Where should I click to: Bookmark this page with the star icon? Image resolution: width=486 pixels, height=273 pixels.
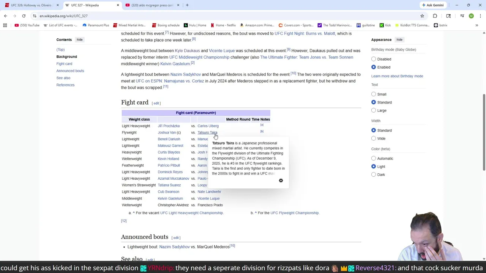click(x=422, y=16)
